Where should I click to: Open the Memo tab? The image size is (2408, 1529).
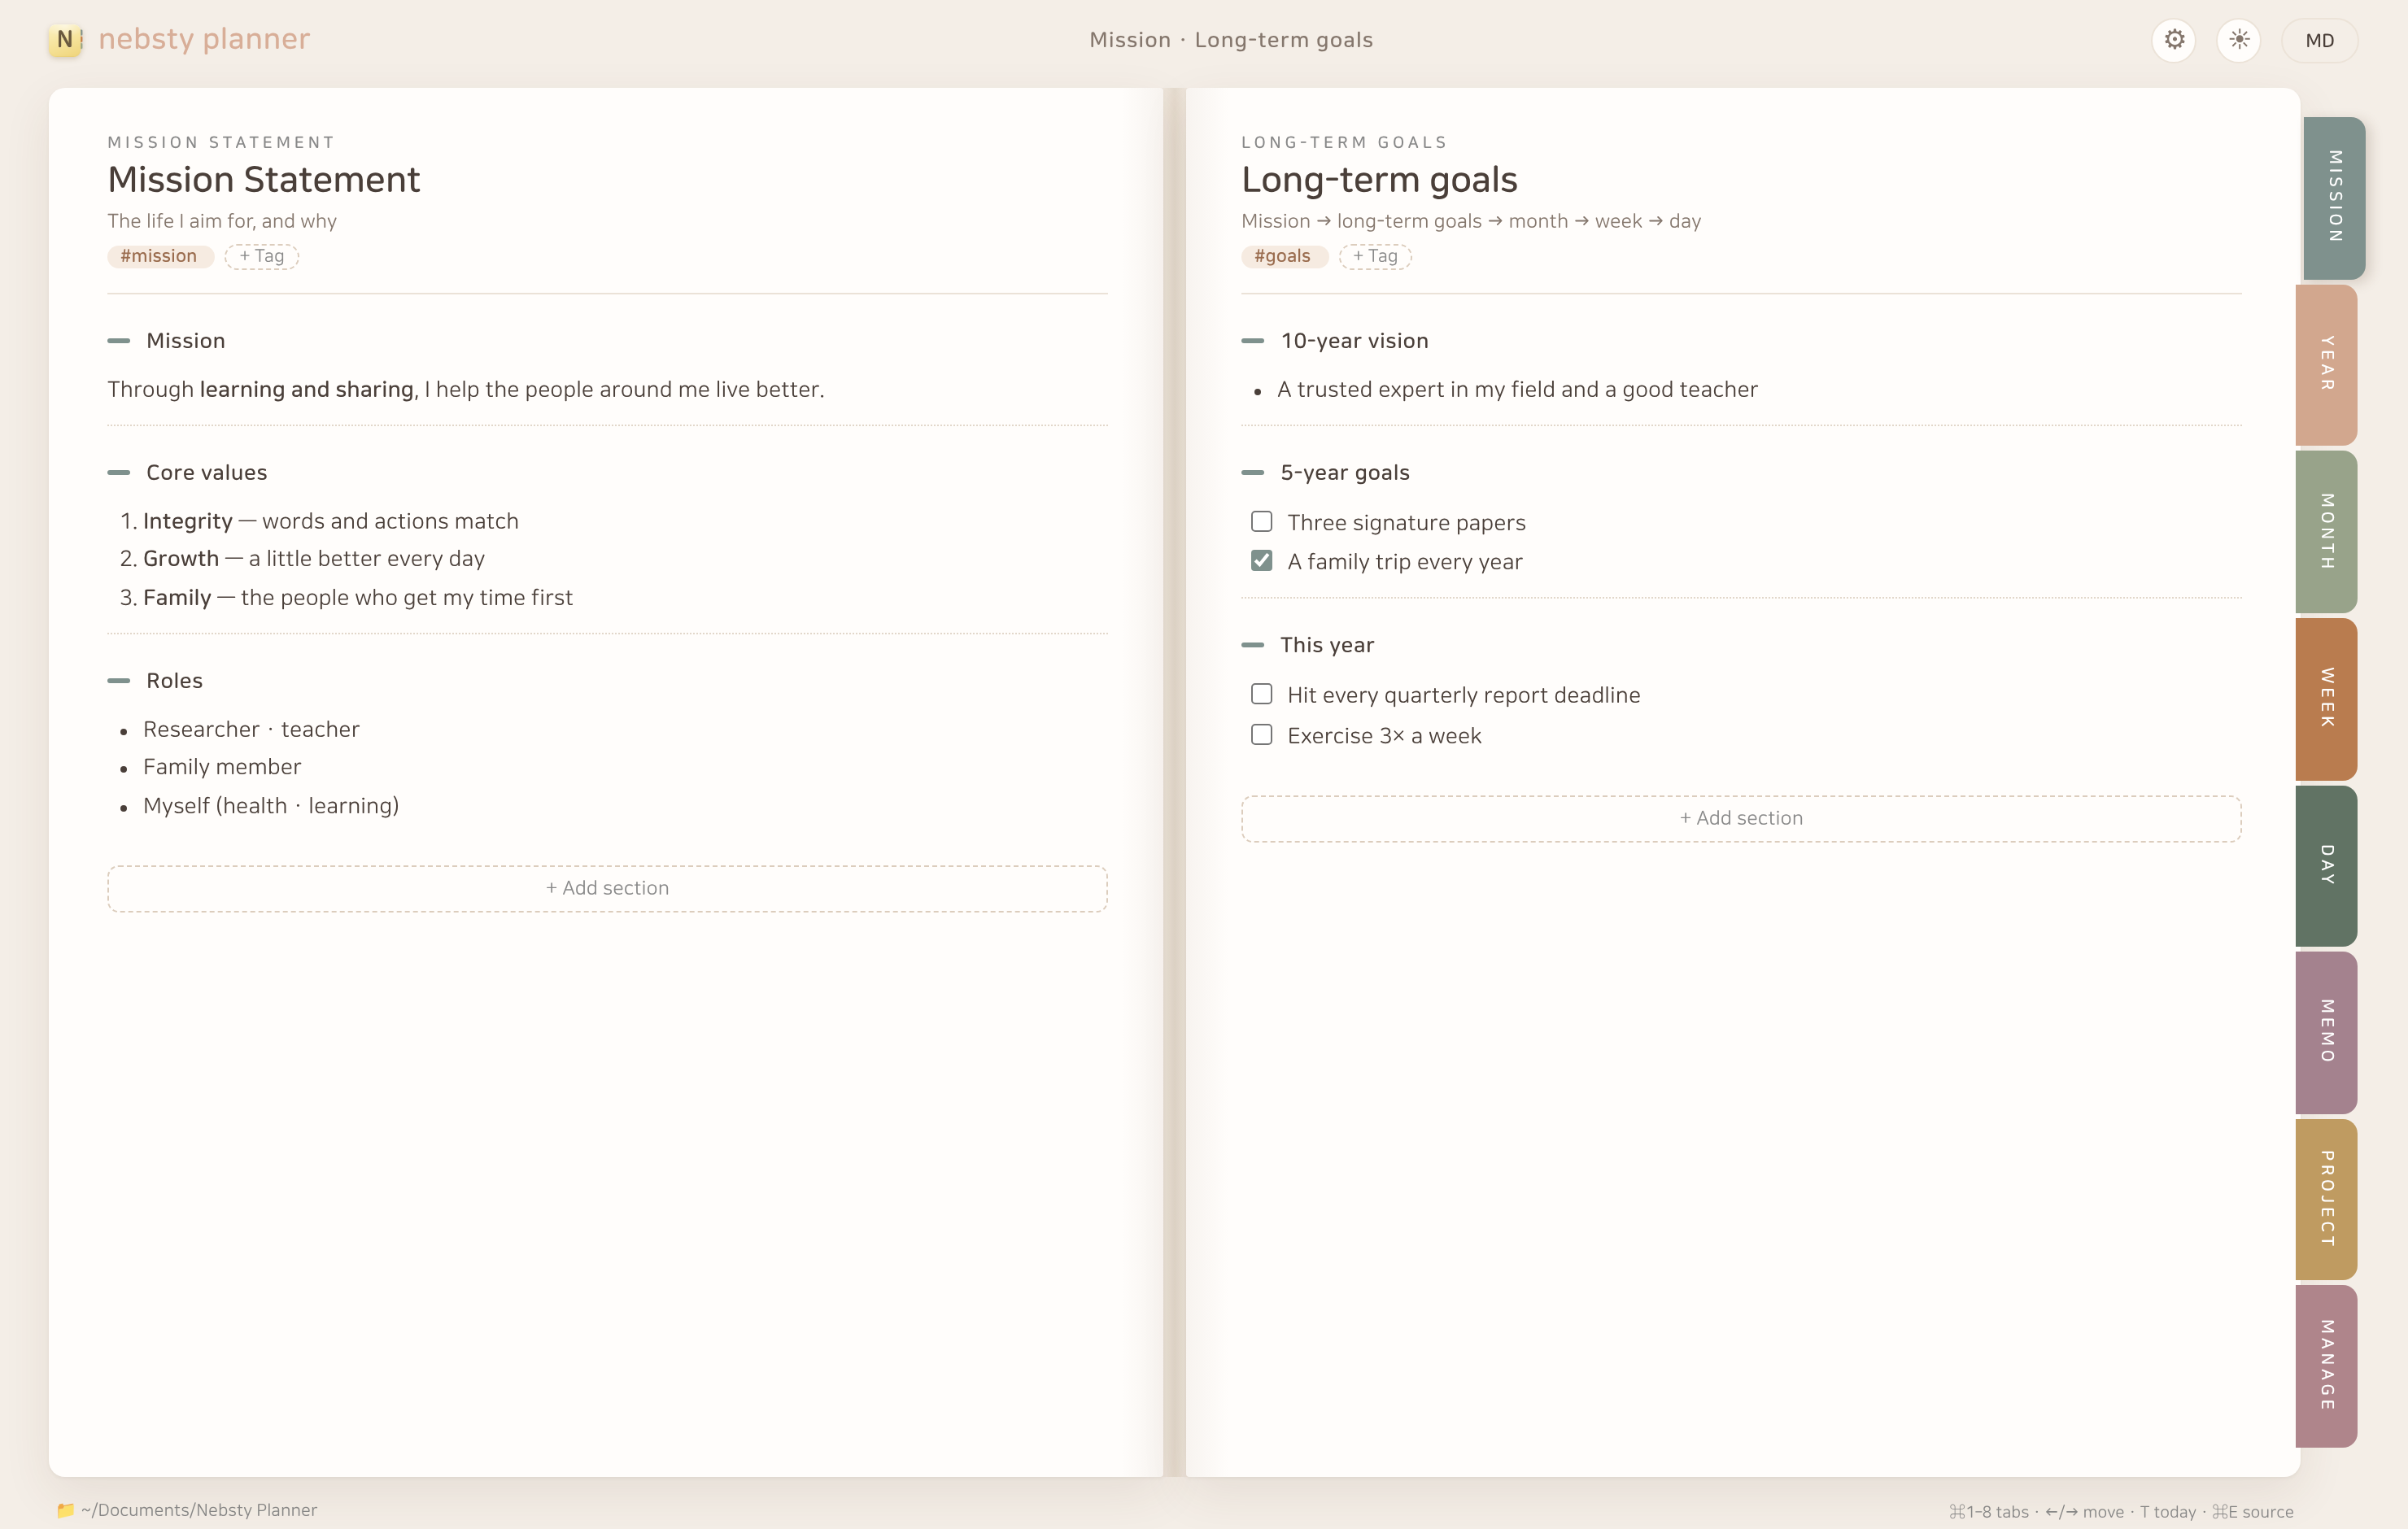point(2327,1032)
